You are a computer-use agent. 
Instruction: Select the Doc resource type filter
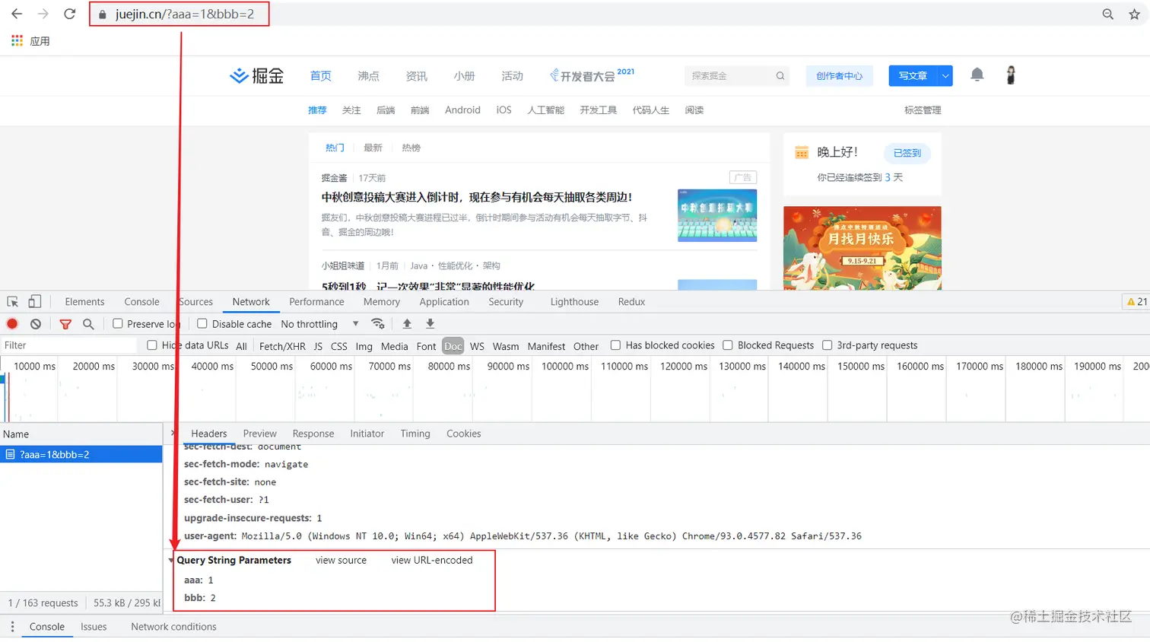click(453, 346)
